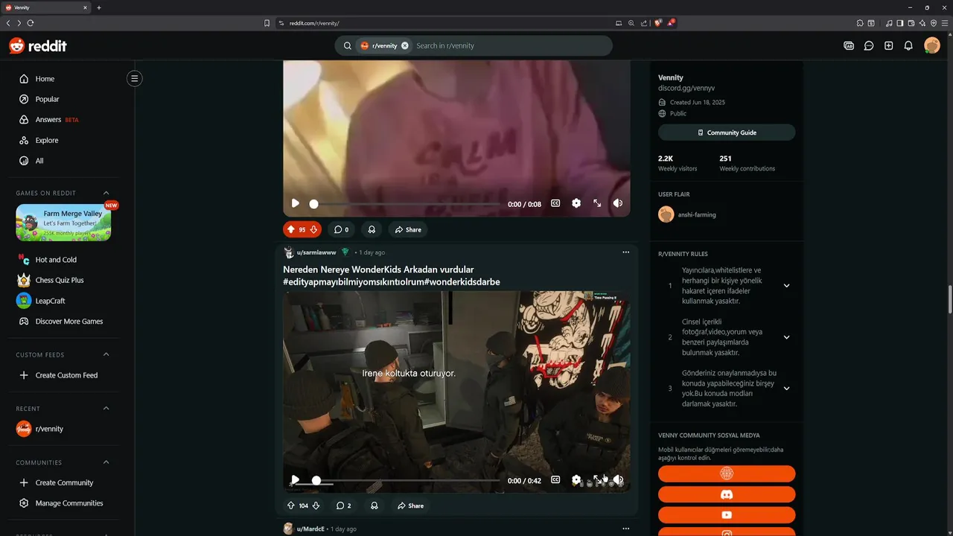
Task: Give award on the 95-vote post
Action: [x=372, y=229]
